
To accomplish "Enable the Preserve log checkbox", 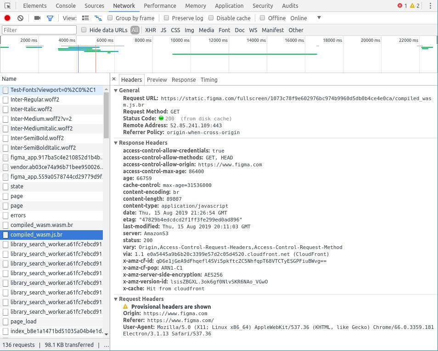I will pos(166,18).
